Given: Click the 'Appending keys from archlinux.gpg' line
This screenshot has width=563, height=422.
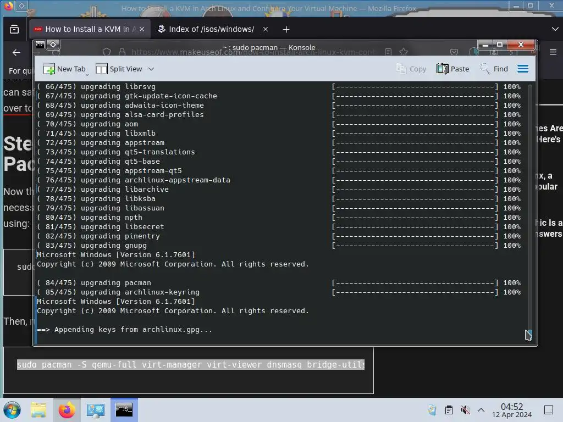Looking at the screenshot, I should pyautogui.click(x=125, y=330).
